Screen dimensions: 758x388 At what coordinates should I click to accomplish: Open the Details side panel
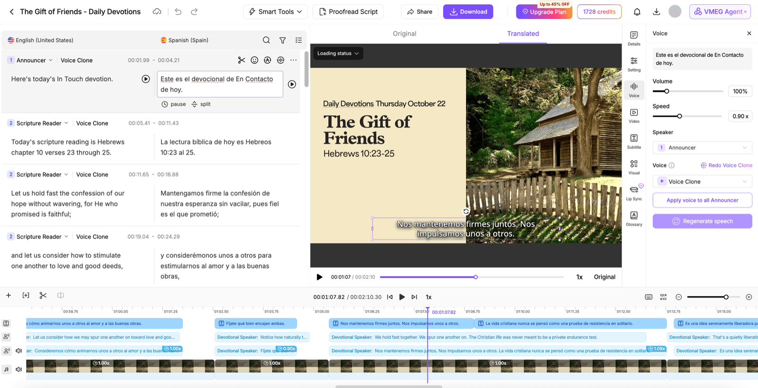(x=634, y=38)
